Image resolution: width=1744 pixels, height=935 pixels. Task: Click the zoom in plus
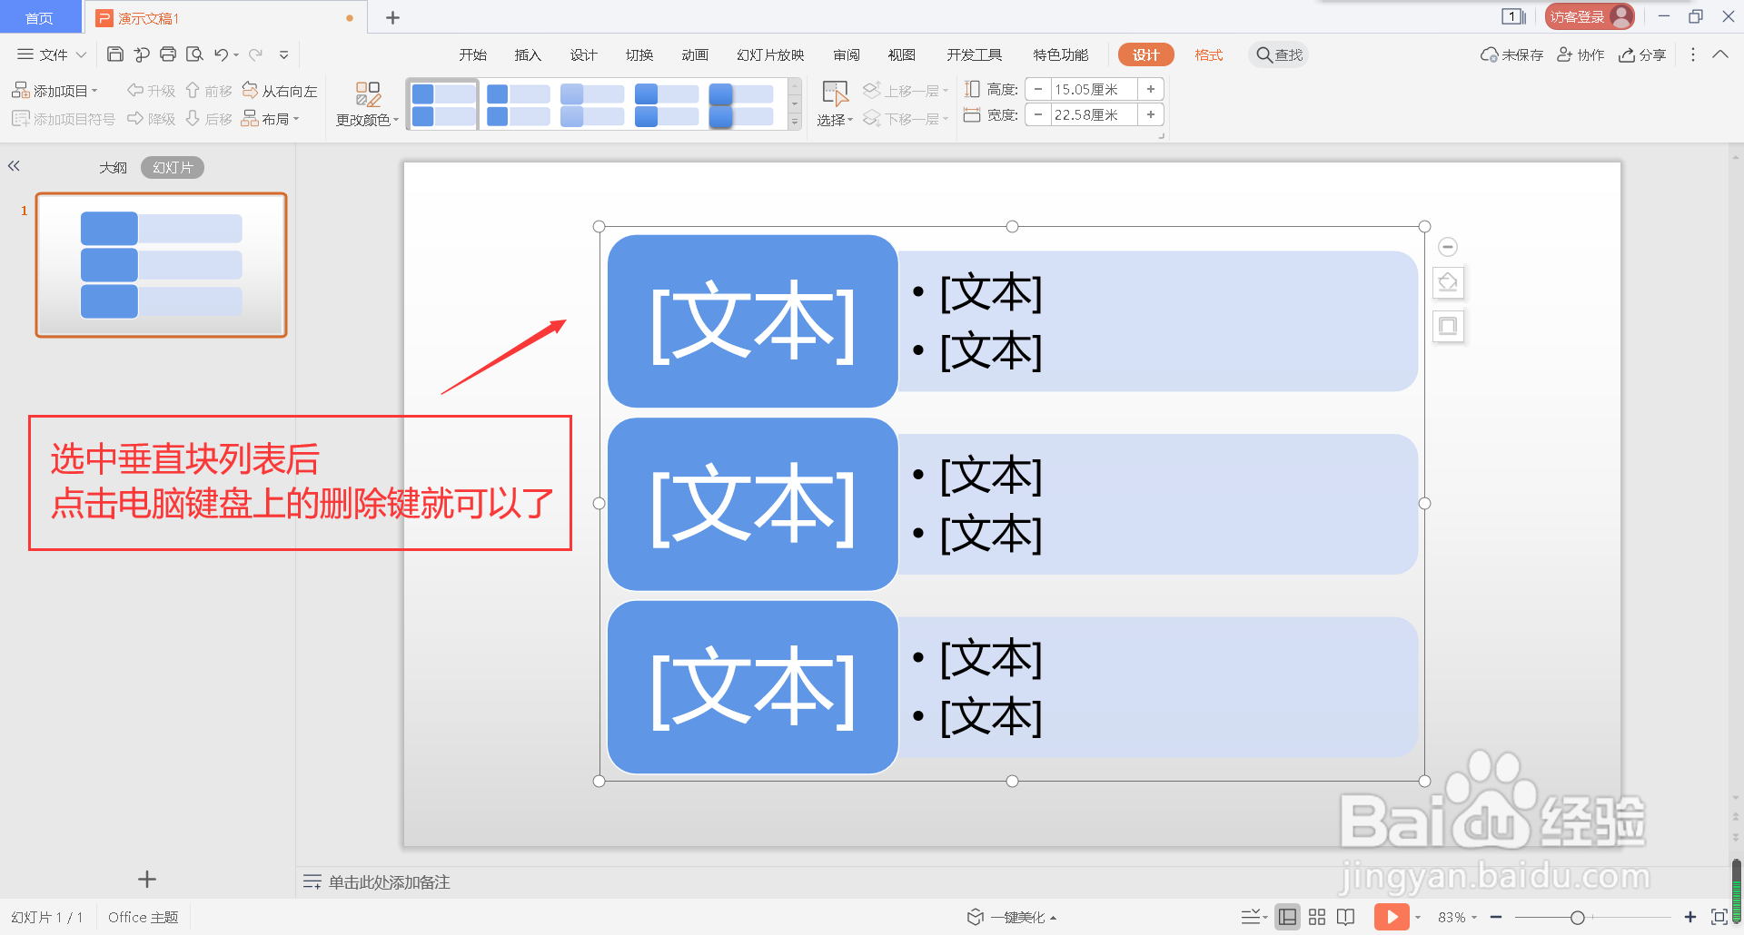1690,917
